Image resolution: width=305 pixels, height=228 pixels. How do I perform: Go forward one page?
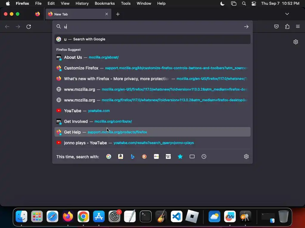point(18,26)
